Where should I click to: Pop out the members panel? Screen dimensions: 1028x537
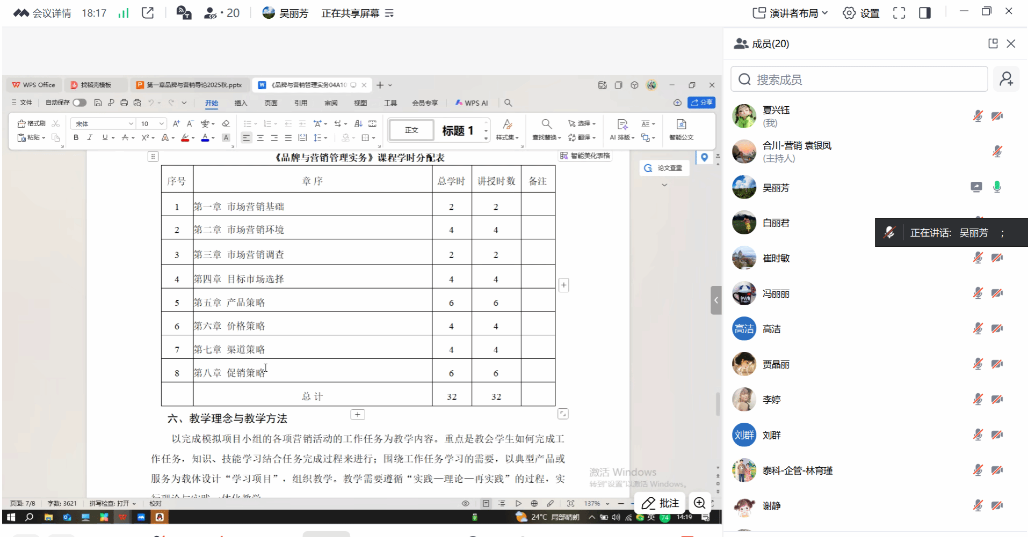pos(993,43)
